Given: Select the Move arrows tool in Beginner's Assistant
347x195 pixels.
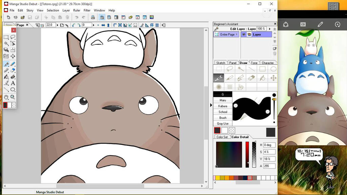Looking at the screenshot, I should 273,78.
